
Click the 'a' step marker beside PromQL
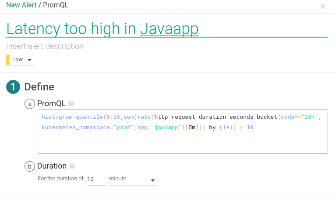tap(30, 104)
